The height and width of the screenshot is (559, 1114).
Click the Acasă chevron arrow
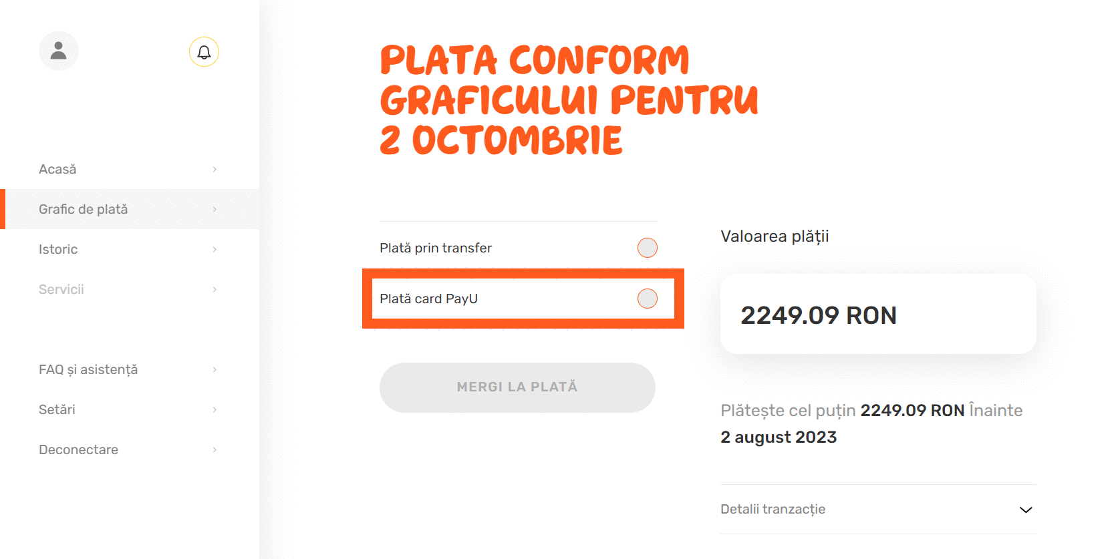215,169
